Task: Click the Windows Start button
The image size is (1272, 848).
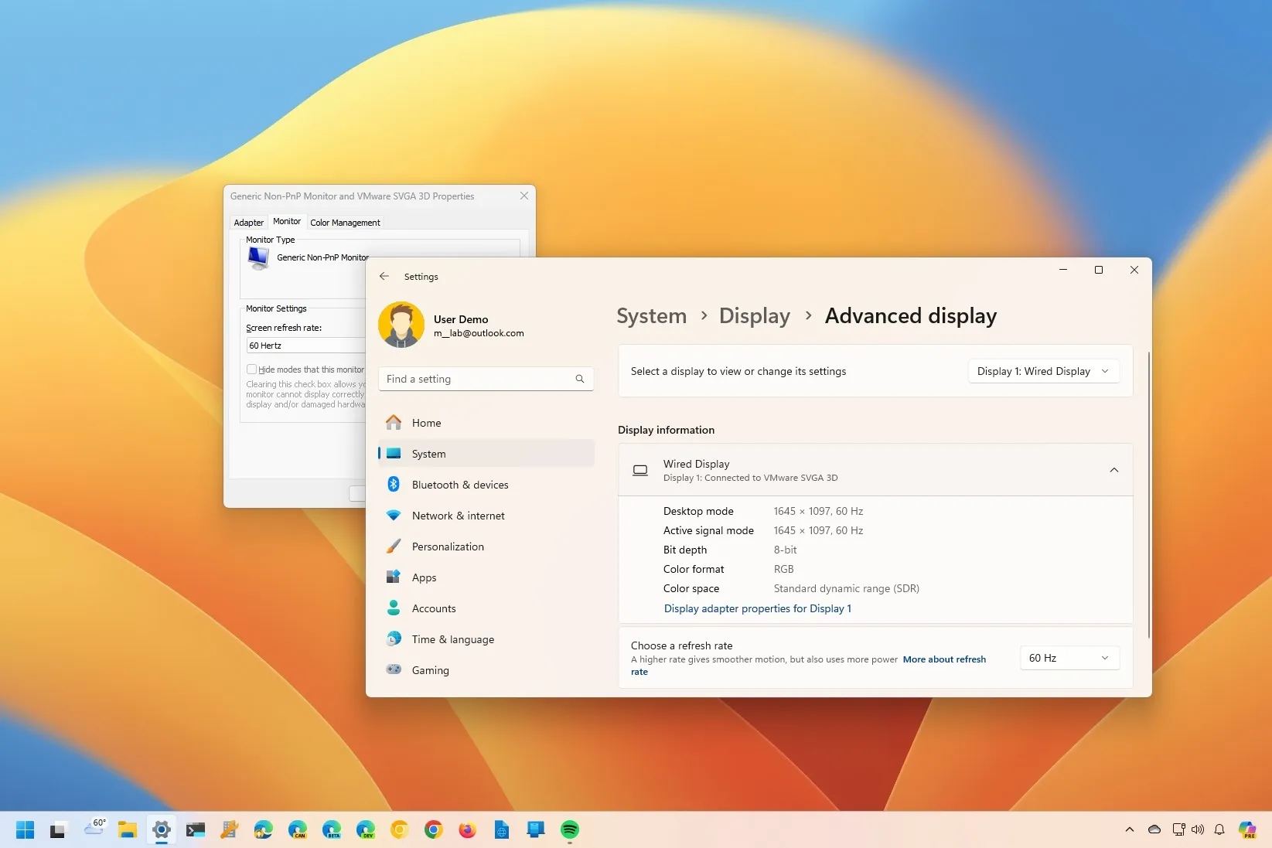Action: coord(25,829)
